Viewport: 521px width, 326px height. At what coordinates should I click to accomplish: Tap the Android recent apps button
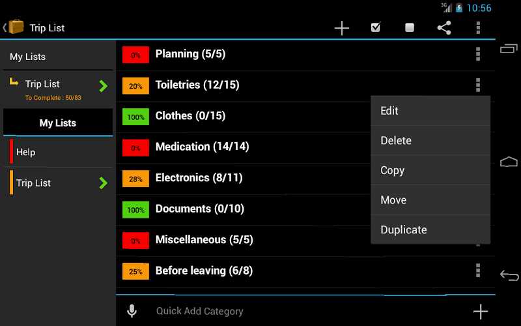pyautogui.click(x=509, y=48)
